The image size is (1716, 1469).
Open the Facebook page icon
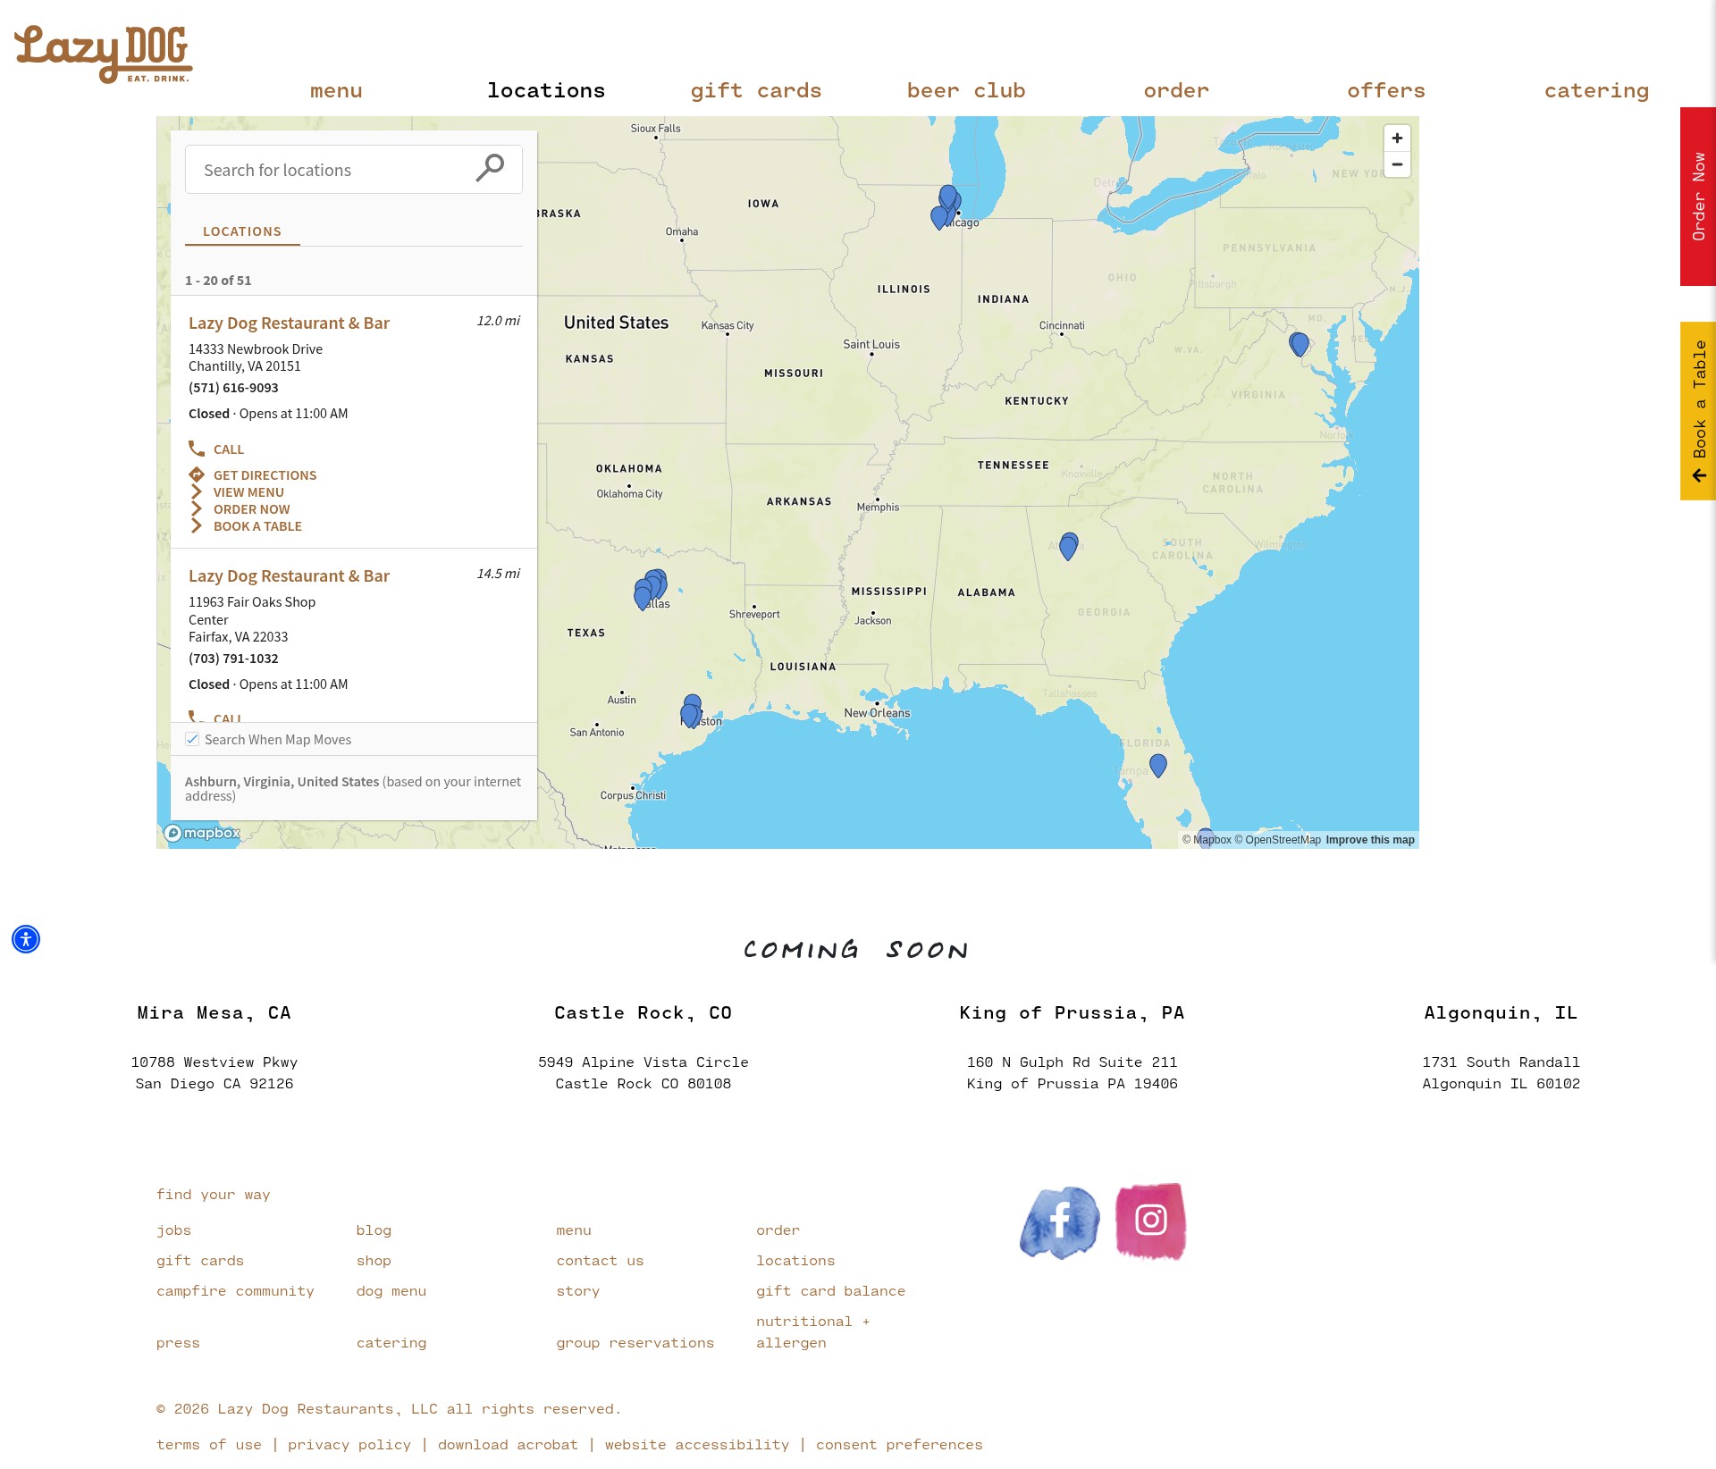tap(1060, 1221)
